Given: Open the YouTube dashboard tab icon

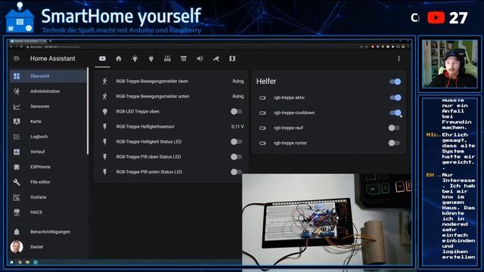Looking at the screenshot, I should 103,59.
